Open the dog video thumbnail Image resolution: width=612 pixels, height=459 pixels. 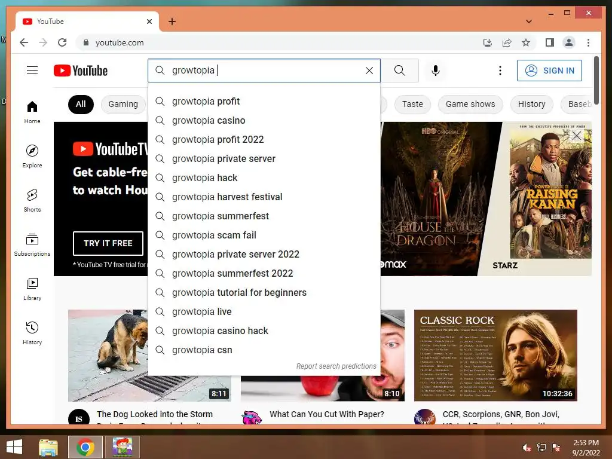[x=108, y=356]
